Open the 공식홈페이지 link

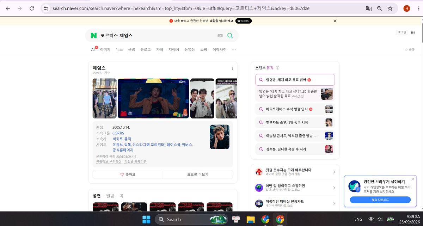point(123,150)
